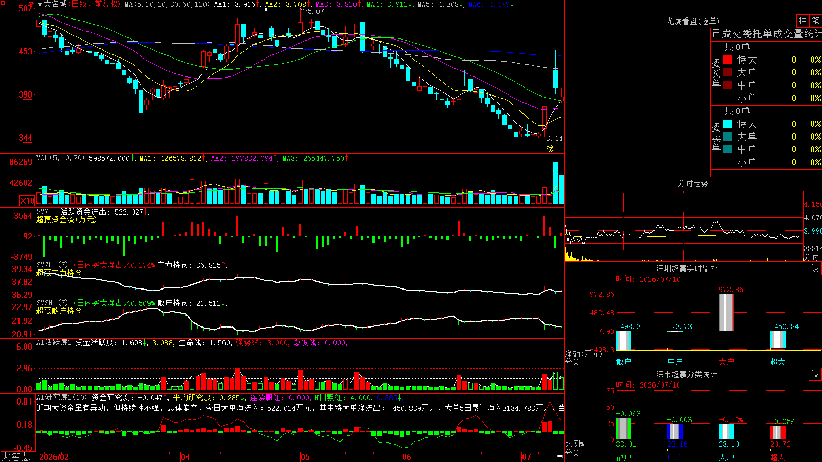The width and height of the screenshot is (822, 462).
Task: Click the teal 中单 sell-order swatch
Action: point(727,149)
